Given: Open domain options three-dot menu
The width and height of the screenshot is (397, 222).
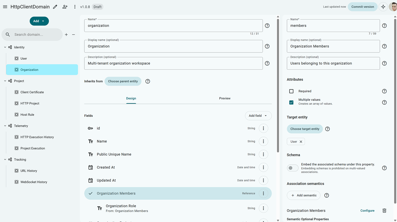Looking at the screenshot, I should (75, 7).
